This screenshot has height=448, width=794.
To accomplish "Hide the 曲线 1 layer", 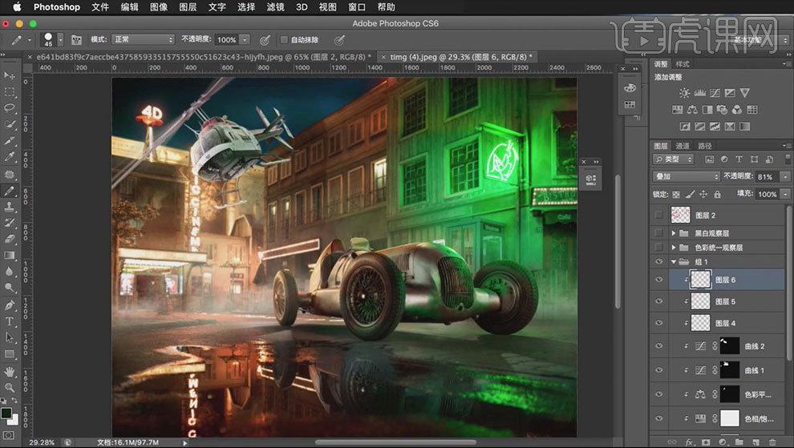I will (x=658, y=370).
